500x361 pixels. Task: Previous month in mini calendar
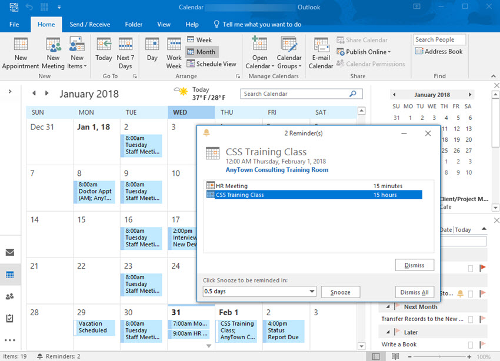point(395,95)
